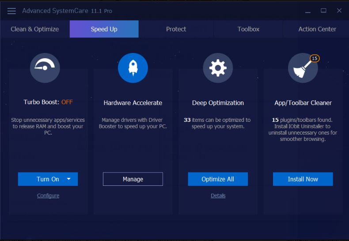The height and width of the screenshot is (241, 349).
Task: Click the Advanced SystemCare 11.1 Pro title
Action: [x=67, y=11]
